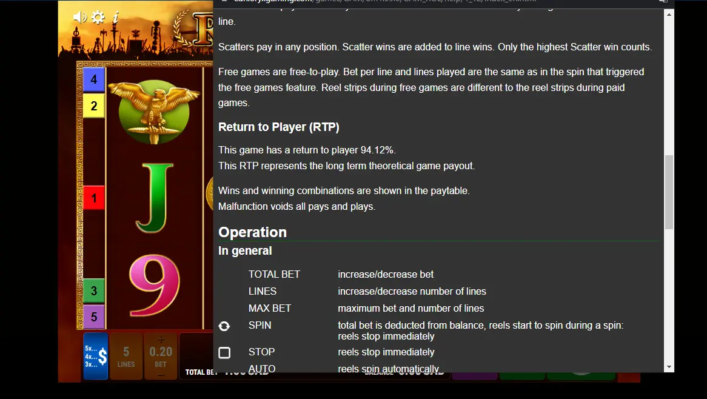This screenshot has height=399, width=707.
Task: Select payline 2 yellow marker
Action: coord(94,106)
